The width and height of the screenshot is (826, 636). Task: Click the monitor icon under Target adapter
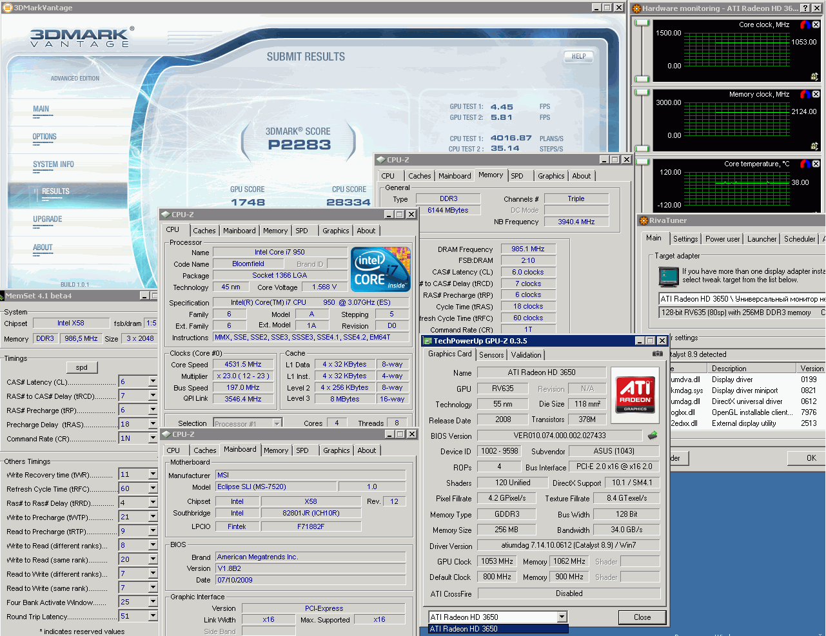click(669, 276)
